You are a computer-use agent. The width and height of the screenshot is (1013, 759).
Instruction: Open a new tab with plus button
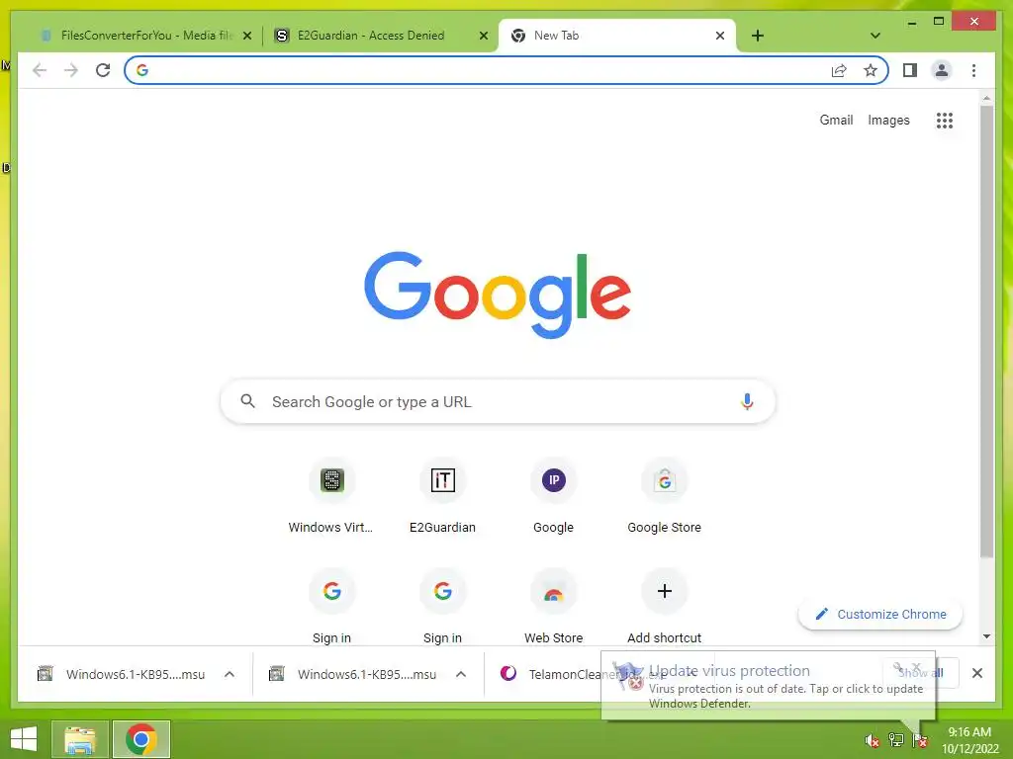758,36
